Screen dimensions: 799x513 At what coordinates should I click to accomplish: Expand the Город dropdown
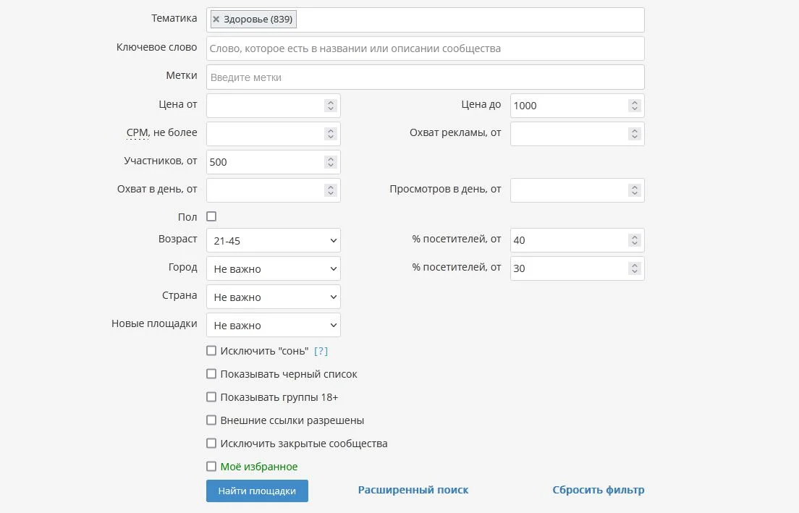tap(273, 268)
